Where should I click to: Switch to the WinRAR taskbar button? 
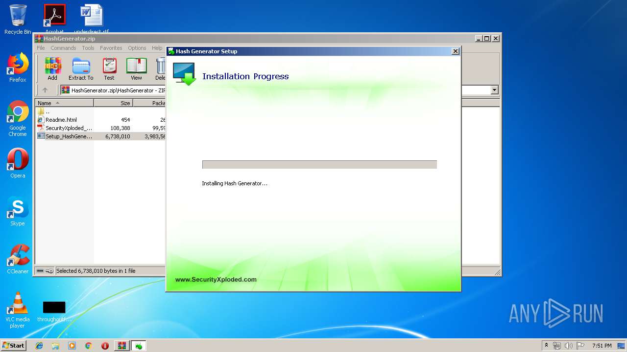[121, 346]
